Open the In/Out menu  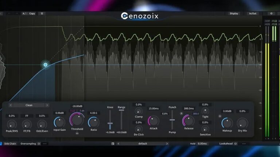(x=253, y=13)
